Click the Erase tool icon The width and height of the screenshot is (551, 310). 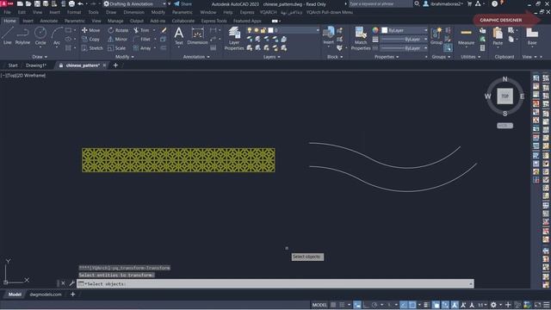[164, 30]
